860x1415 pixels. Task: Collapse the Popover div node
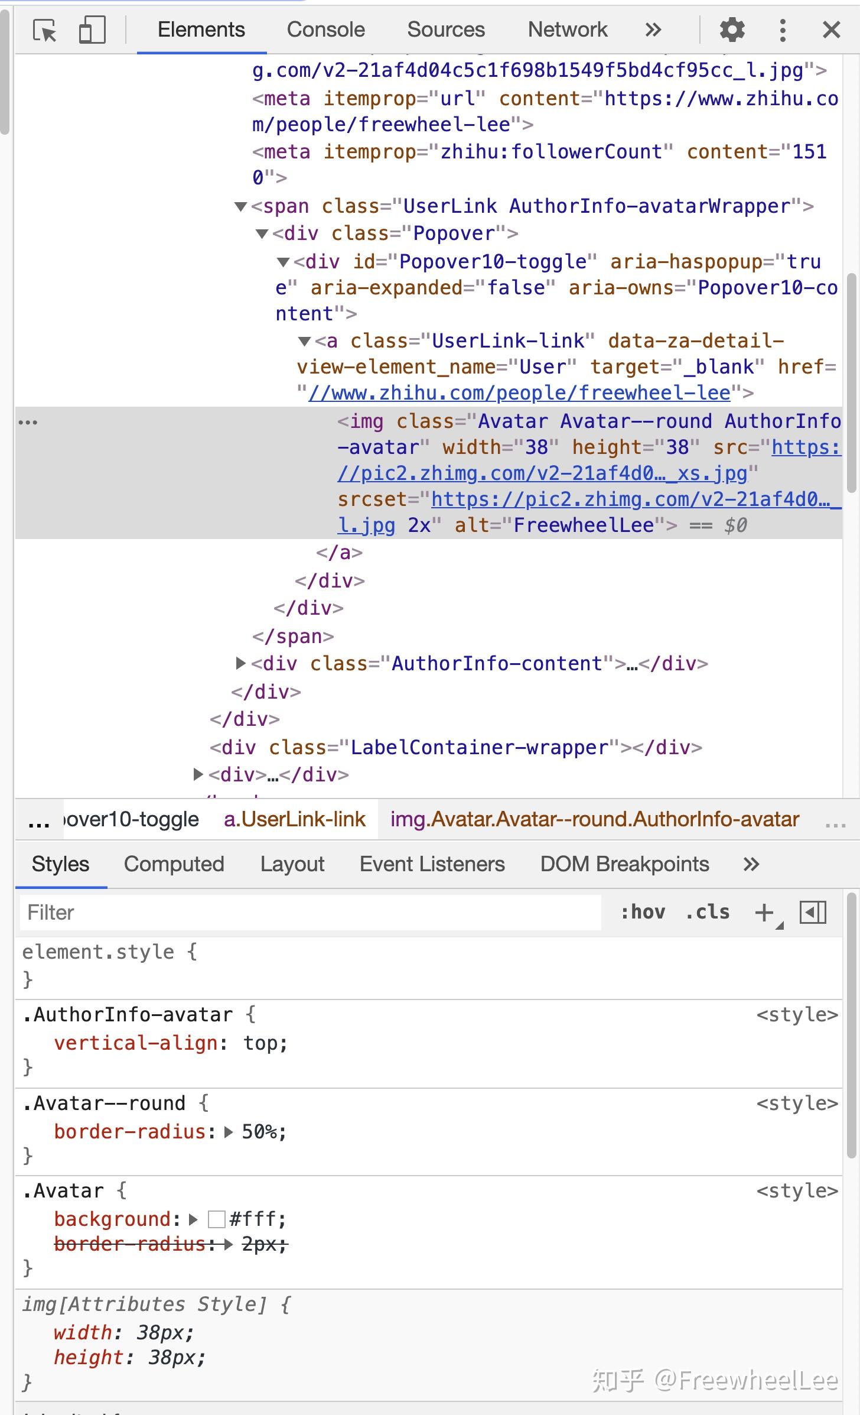click(262, 233)
